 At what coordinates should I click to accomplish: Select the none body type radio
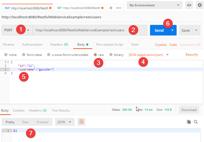[6, 55]
